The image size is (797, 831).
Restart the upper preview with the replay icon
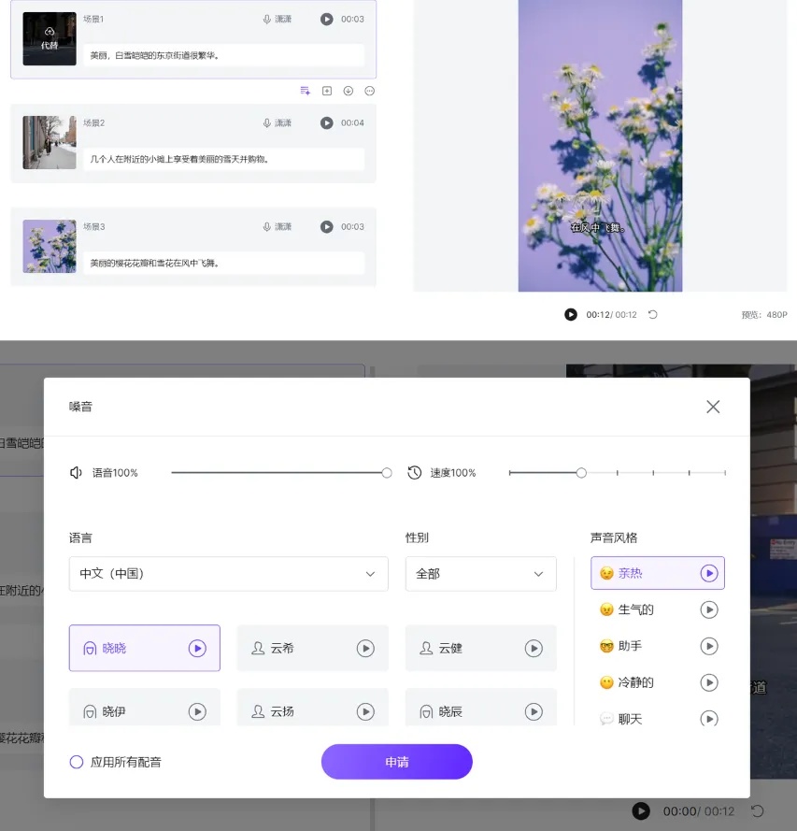(653, 315)
